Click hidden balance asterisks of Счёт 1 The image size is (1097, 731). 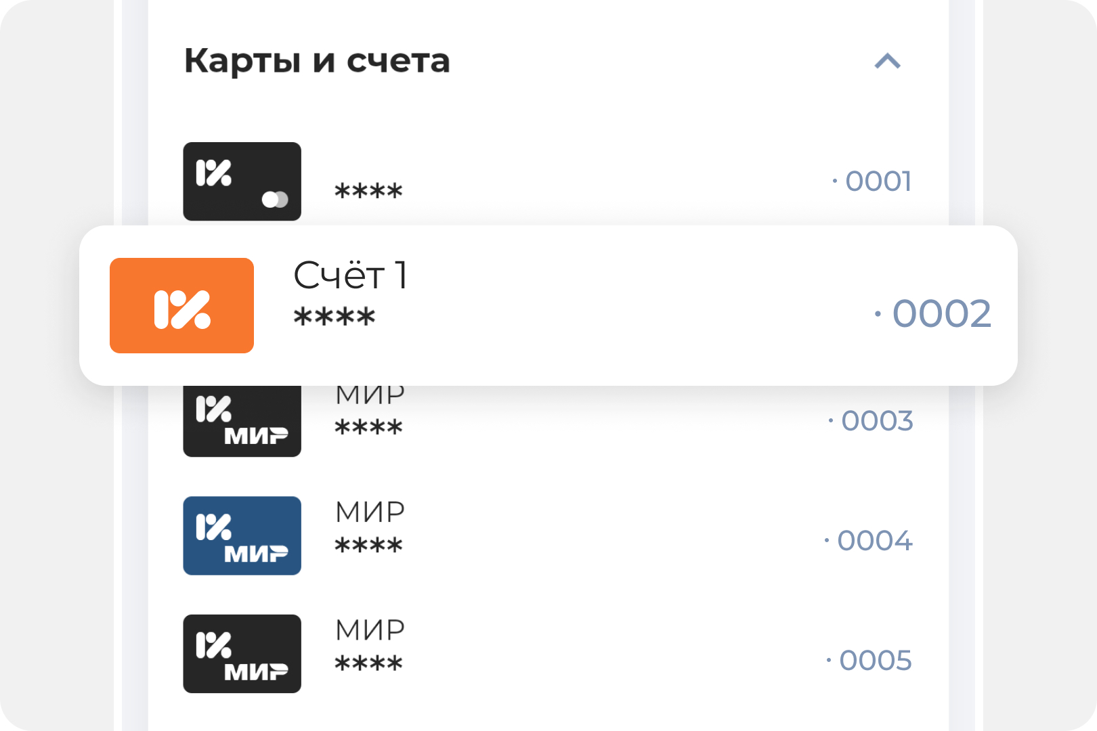[335, 317]
